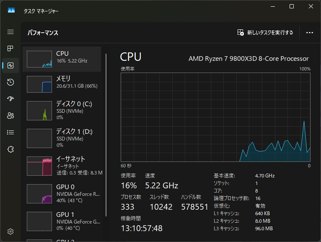The image size is (321, 242).
Task: Minimize the Task Manager window
Action: tap(273, 6)
